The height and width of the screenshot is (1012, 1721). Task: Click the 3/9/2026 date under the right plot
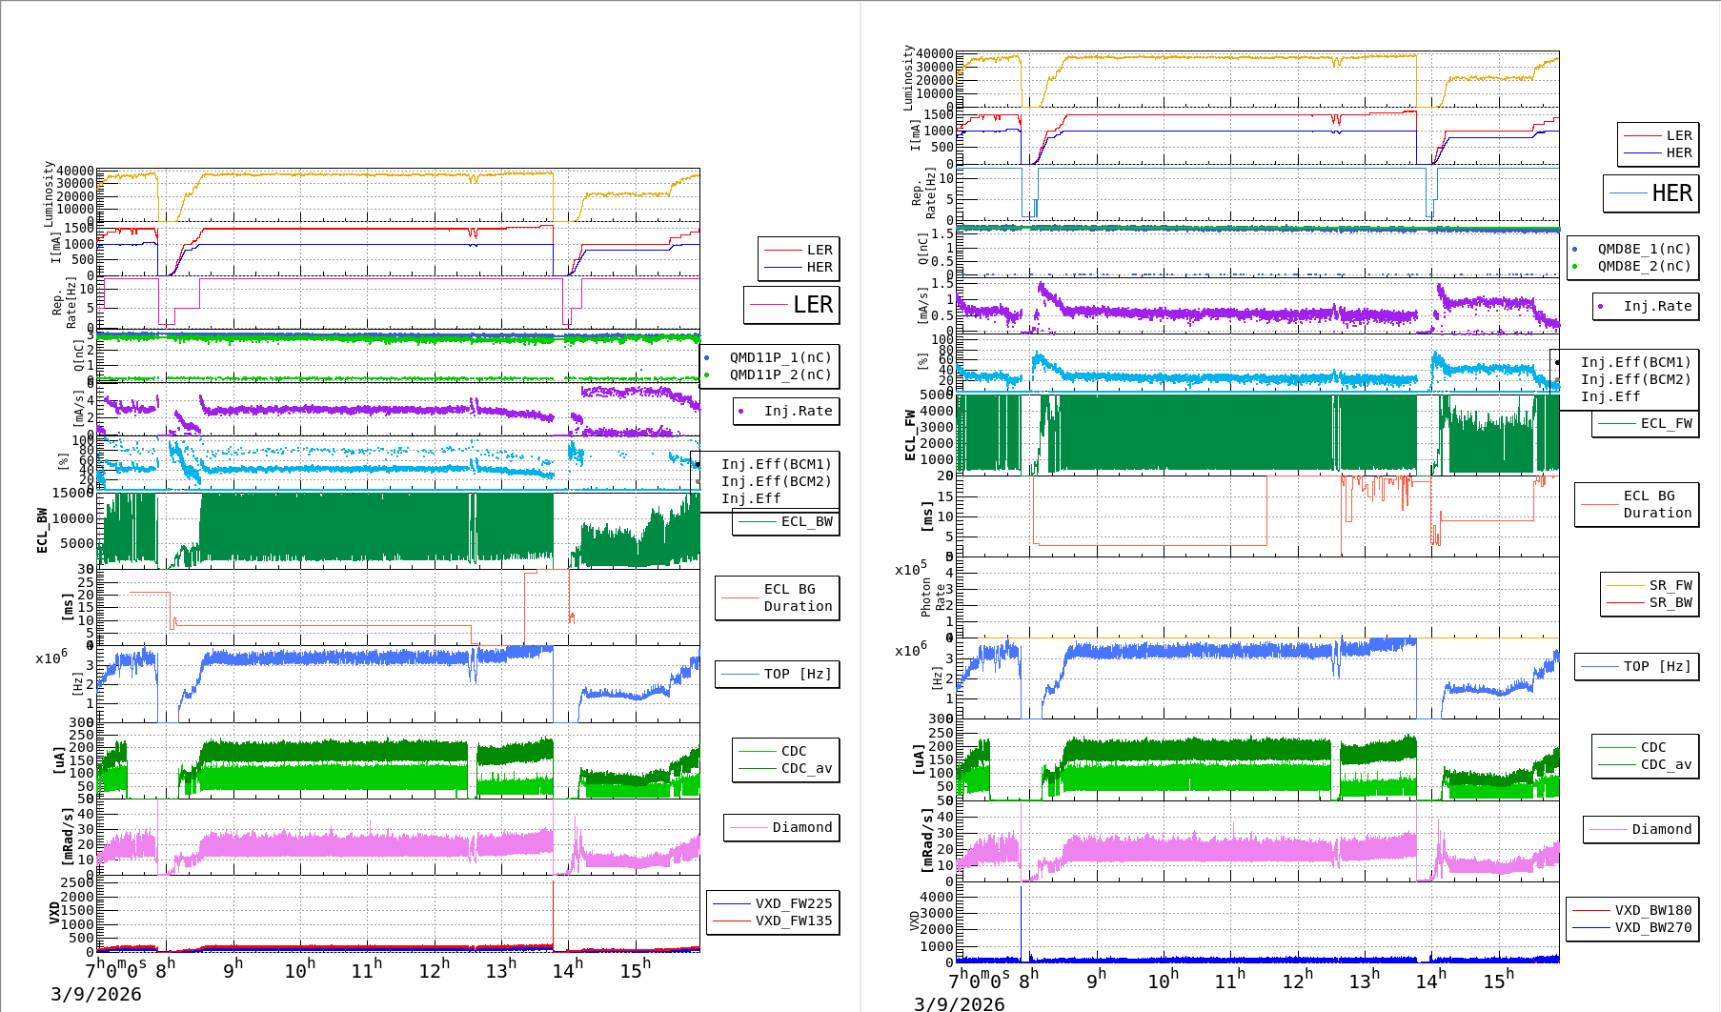click(959, 1003)
